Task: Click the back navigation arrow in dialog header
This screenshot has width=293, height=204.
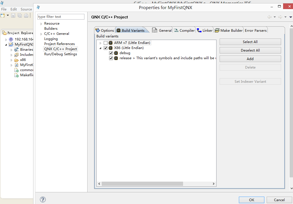Action: click(x=269, y=17)
